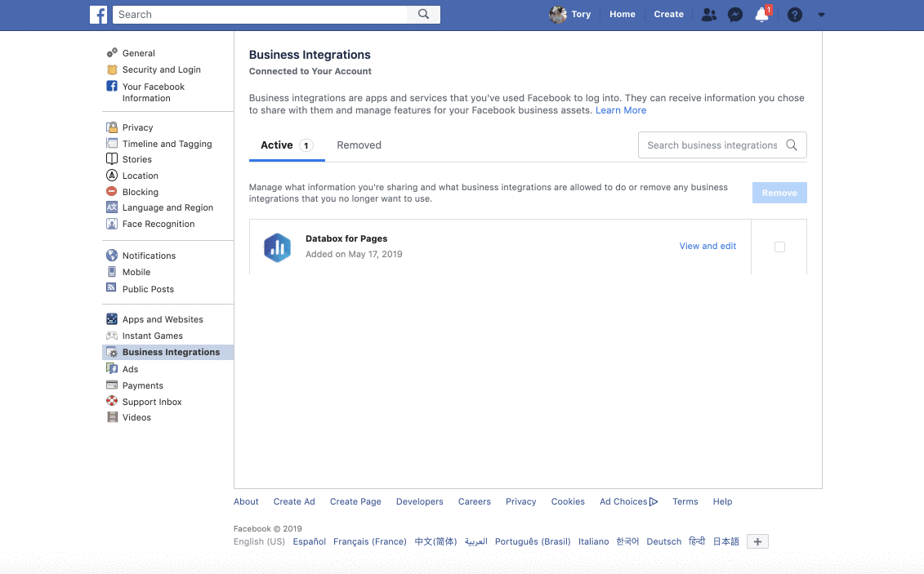The image size is (924, 574).
Task: Open the Create Page footer link
Action: pos(355,501)
